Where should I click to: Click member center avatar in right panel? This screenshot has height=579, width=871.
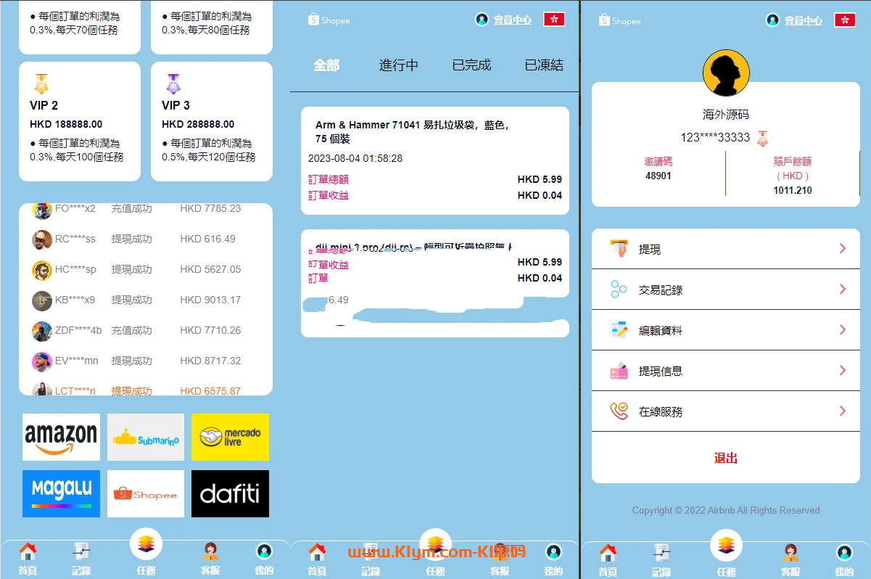pyautogui.click(x=772, y=20)
